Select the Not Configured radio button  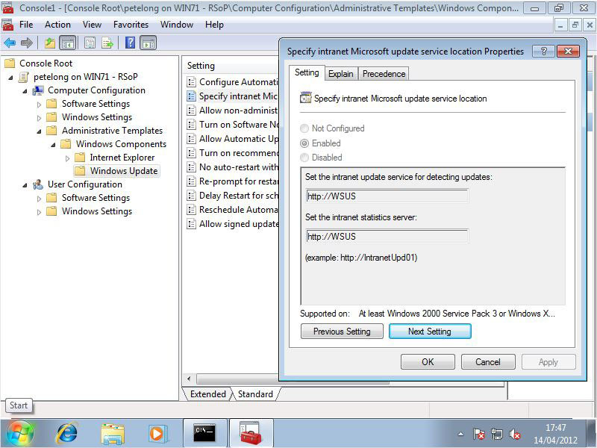tap(304, 128)
